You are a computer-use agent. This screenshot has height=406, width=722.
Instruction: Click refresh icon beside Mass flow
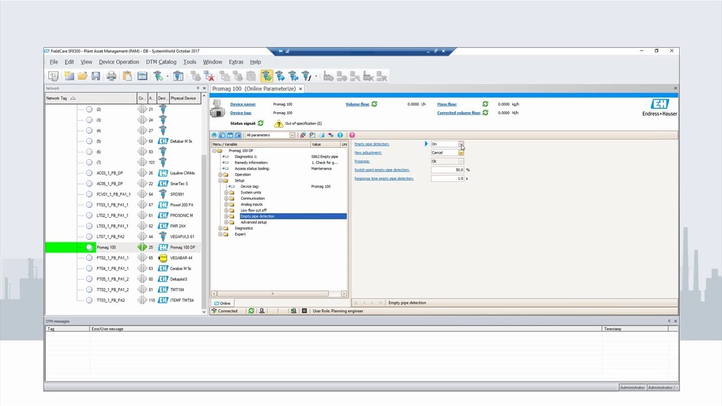[485, 104]
